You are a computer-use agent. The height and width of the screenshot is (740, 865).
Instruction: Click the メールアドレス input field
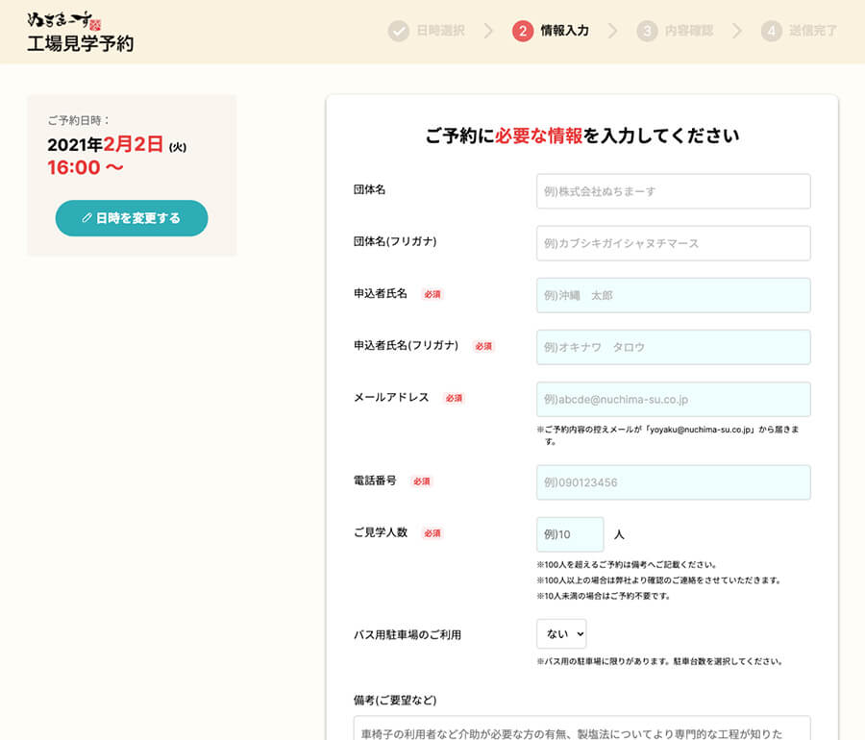pyautogui.click(x=673, y=399)
